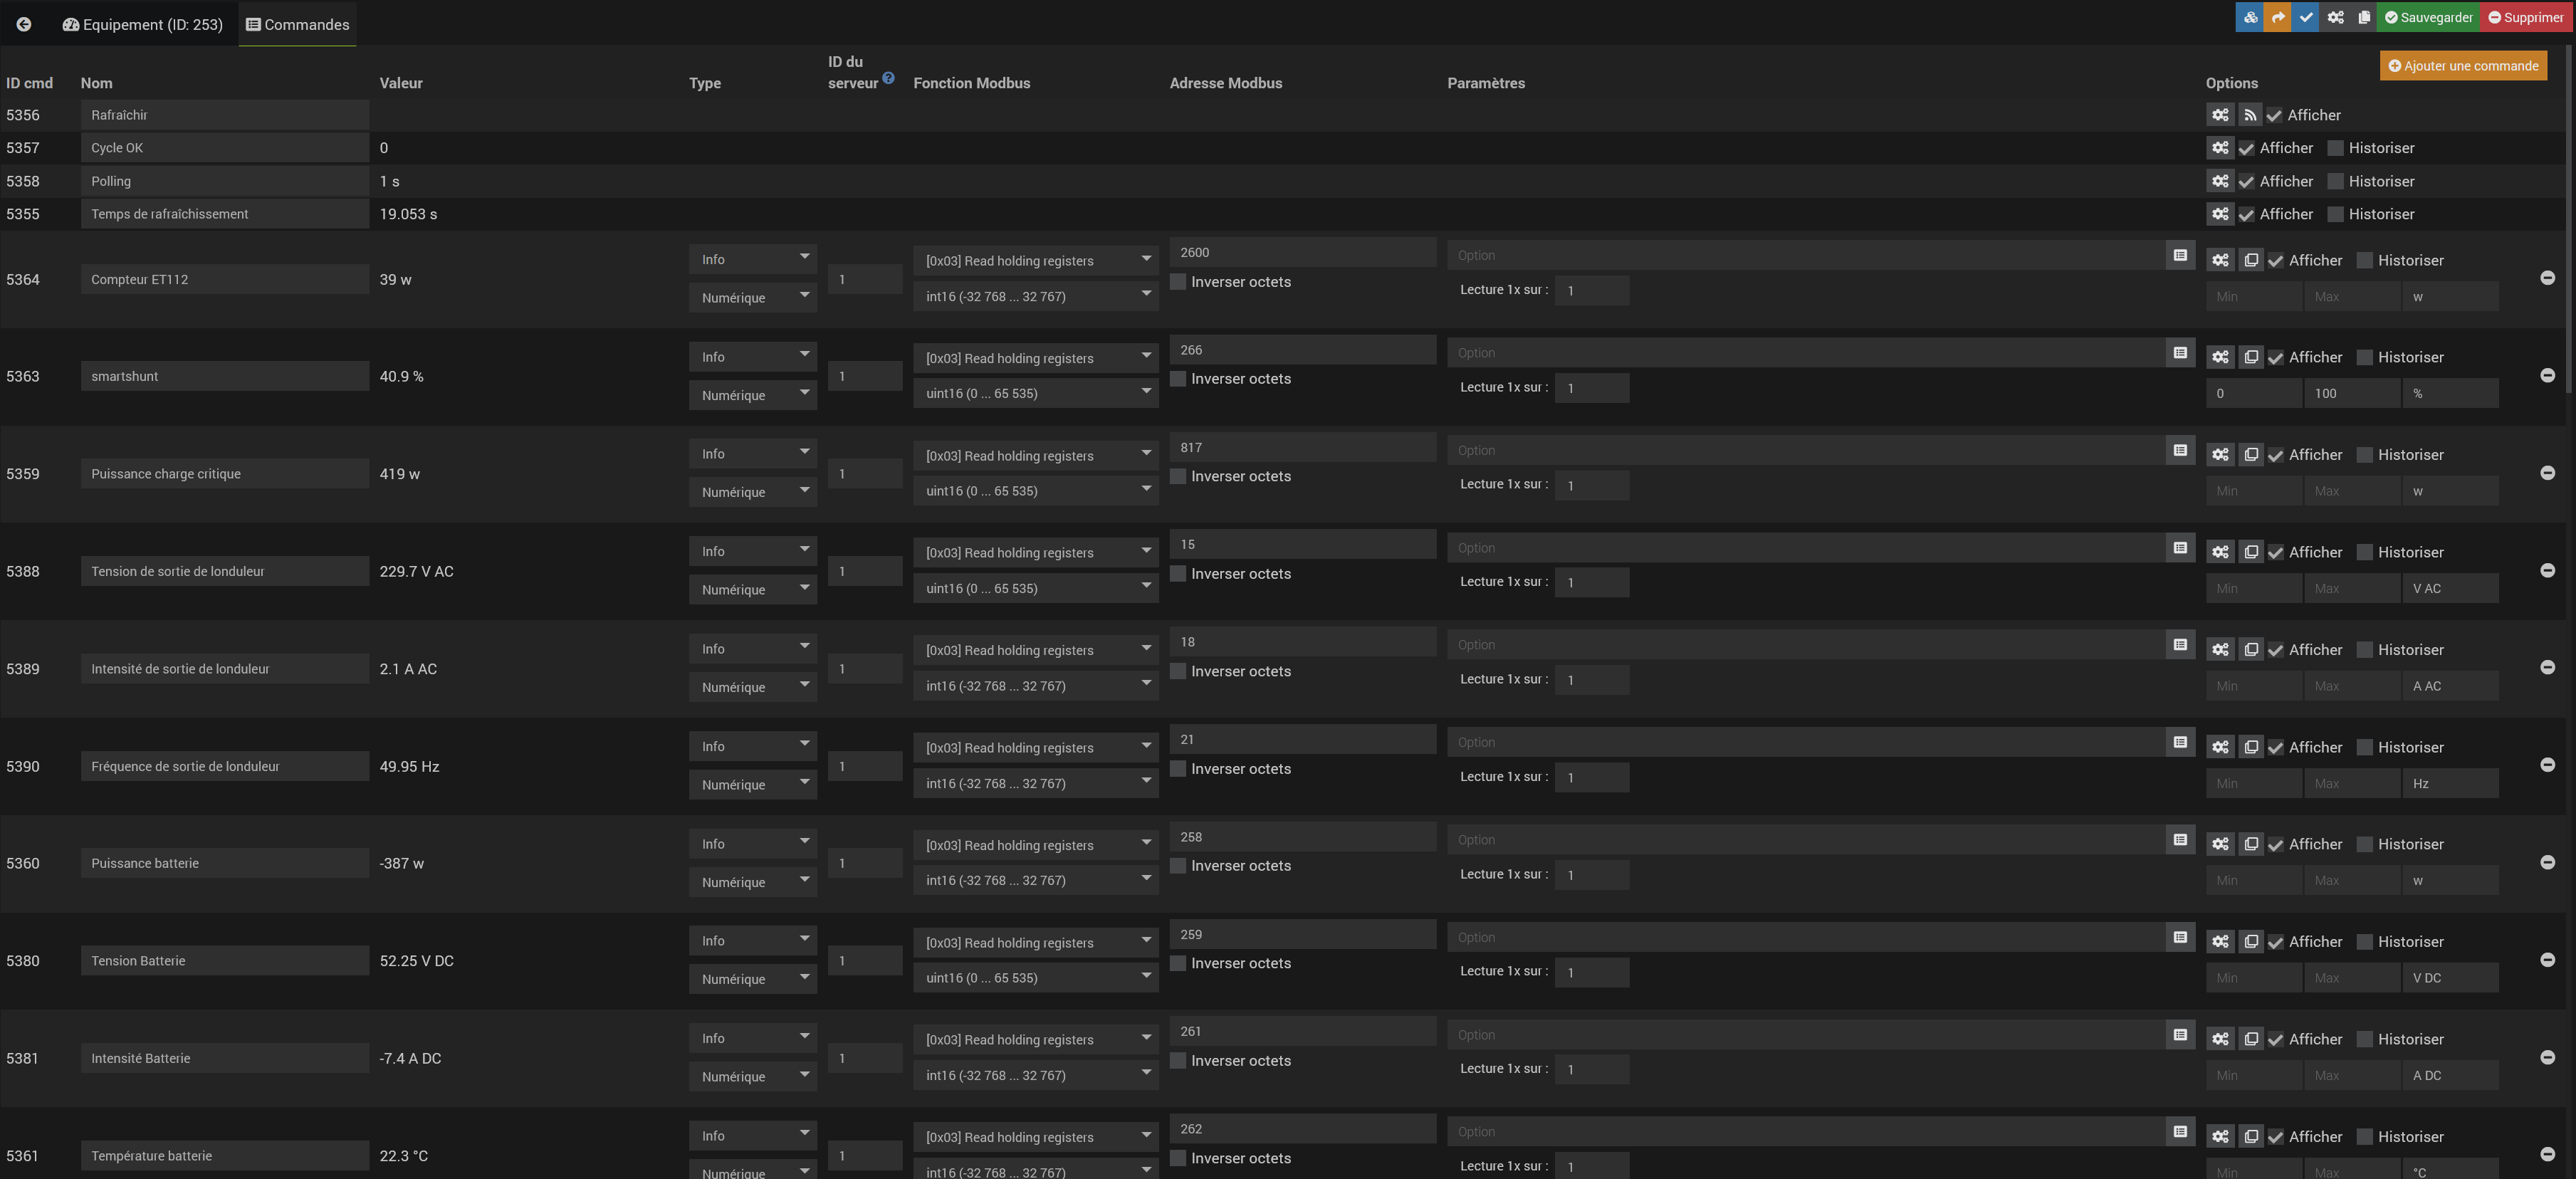This screenshot has height=1179, width=2576.
Task: Click the advanced gears icon in top toolbar
Action: click(x=2335, y=17)
